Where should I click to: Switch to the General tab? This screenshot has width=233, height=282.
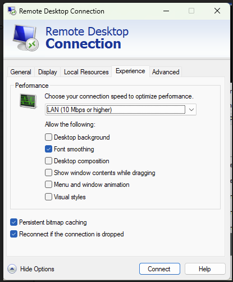point(21,72)
